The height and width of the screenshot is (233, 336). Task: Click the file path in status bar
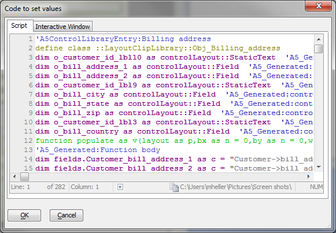[x=235, y=187]
